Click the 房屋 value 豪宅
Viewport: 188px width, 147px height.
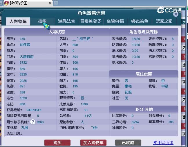point(128,86)
